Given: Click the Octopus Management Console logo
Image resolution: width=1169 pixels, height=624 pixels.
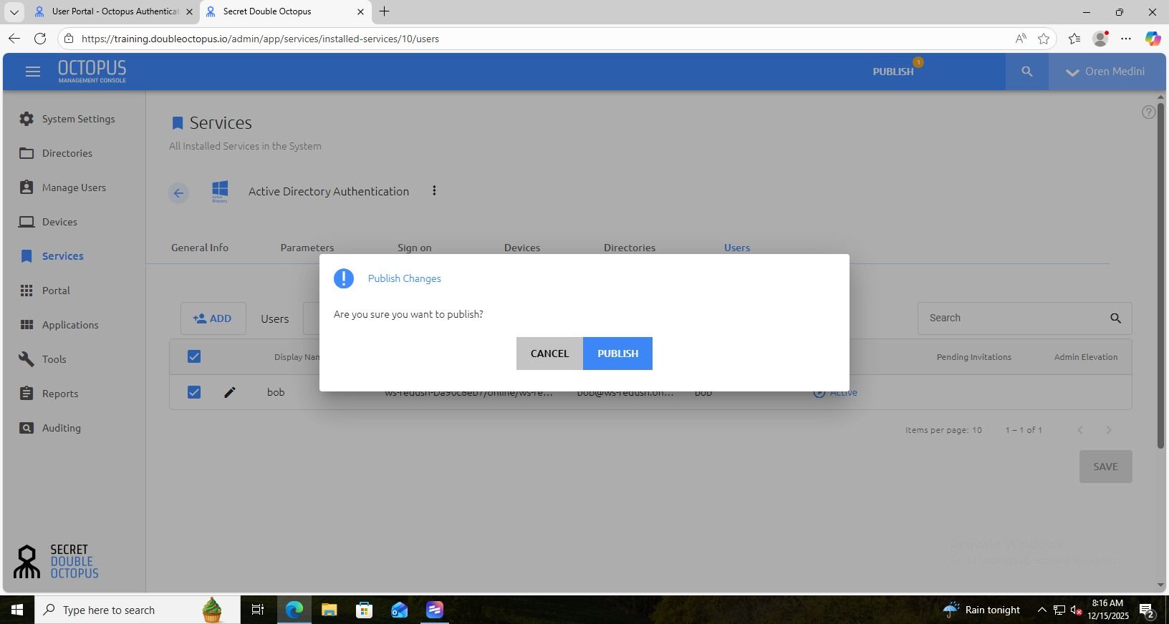Looking at the screenshot, I should [92, 72].
